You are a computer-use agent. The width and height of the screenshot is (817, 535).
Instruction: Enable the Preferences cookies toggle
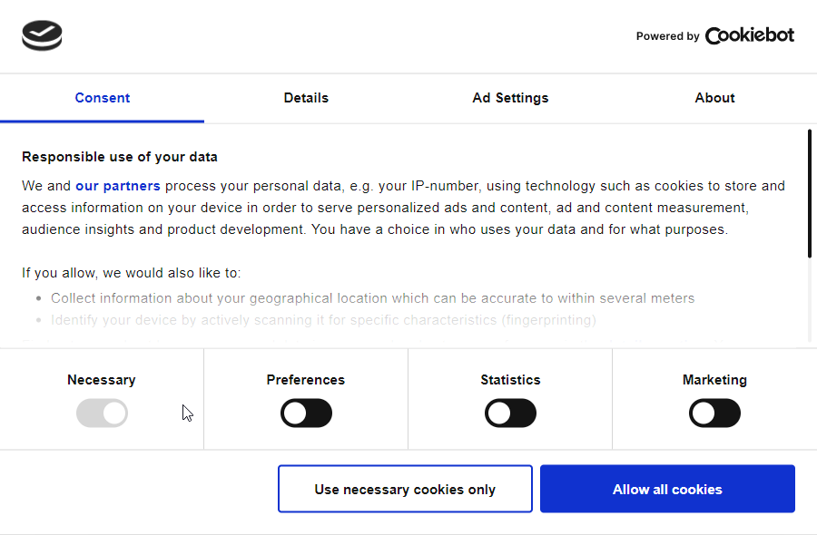(x=306, y=413)
